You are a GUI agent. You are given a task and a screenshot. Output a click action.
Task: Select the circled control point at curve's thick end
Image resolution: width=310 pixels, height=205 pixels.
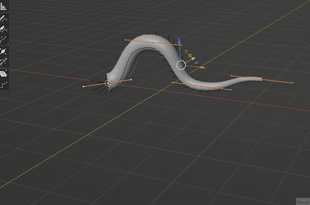(108, 83)
